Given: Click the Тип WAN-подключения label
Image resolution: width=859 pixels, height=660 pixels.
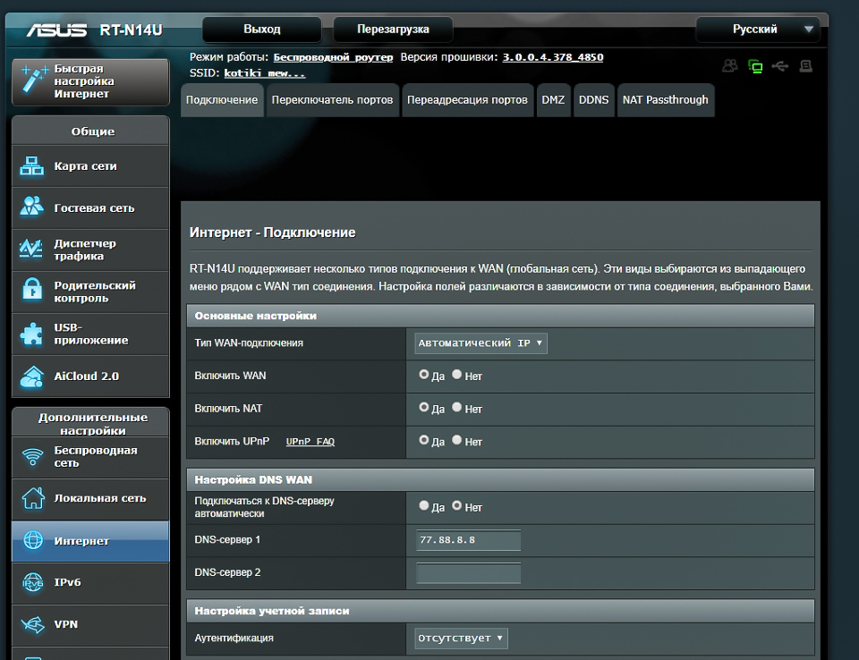Looking at the screenshot, I should click(249, 343).
